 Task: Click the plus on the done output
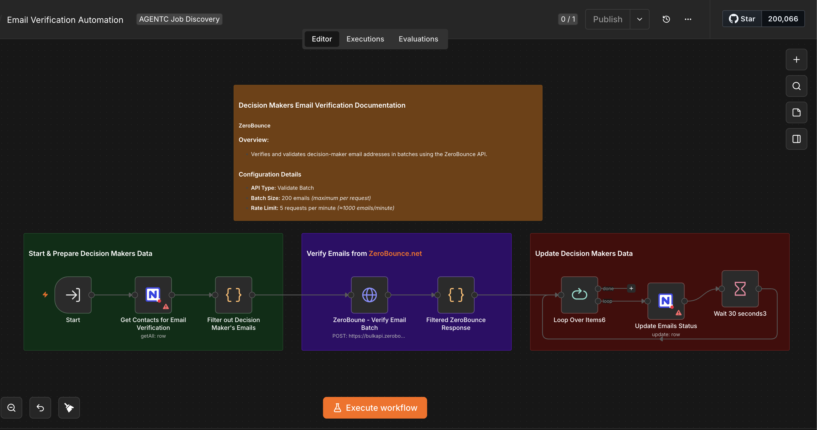click(631, 288)
